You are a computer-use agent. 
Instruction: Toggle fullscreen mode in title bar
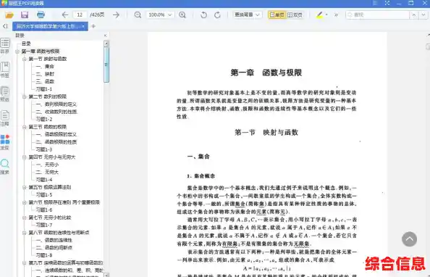387,3
